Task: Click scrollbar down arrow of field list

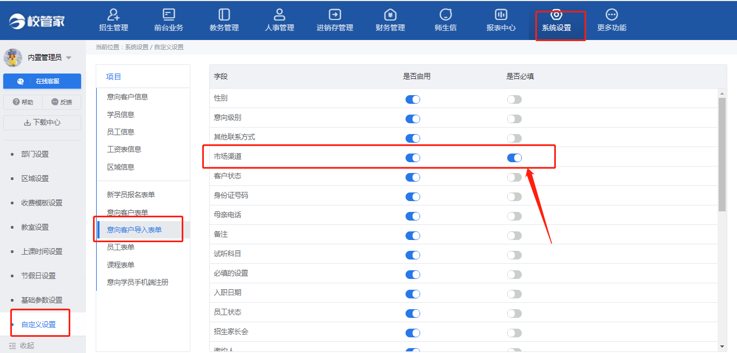Action: [x=722, y=346]
